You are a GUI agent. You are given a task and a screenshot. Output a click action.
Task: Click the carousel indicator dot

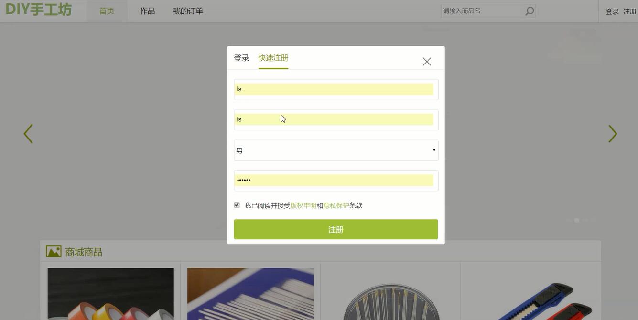tap(577, 220)
